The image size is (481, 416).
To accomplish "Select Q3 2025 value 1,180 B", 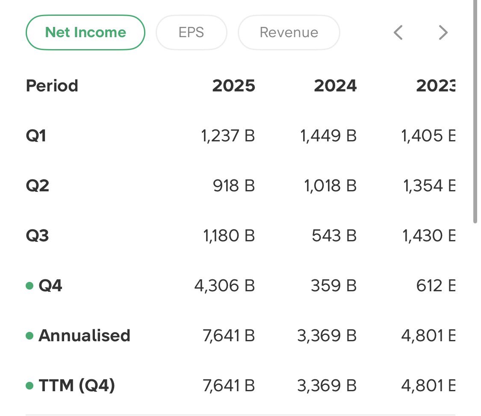I will 229,236.
